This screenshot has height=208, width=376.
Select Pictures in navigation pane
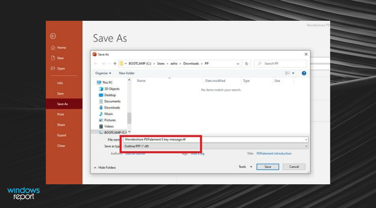pos(107,120)
